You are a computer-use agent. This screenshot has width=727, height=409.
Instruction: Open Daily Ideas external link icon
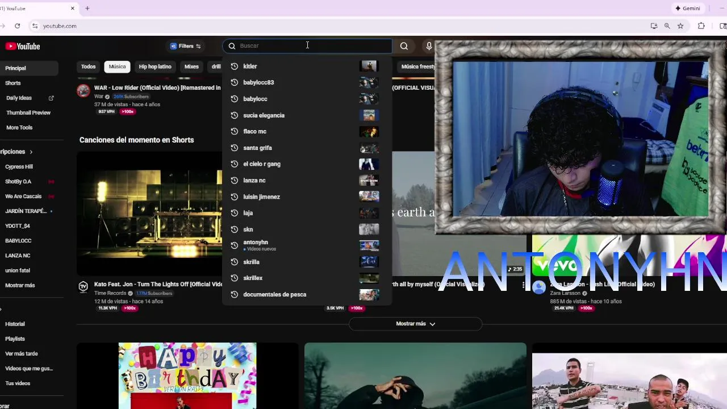51,98
